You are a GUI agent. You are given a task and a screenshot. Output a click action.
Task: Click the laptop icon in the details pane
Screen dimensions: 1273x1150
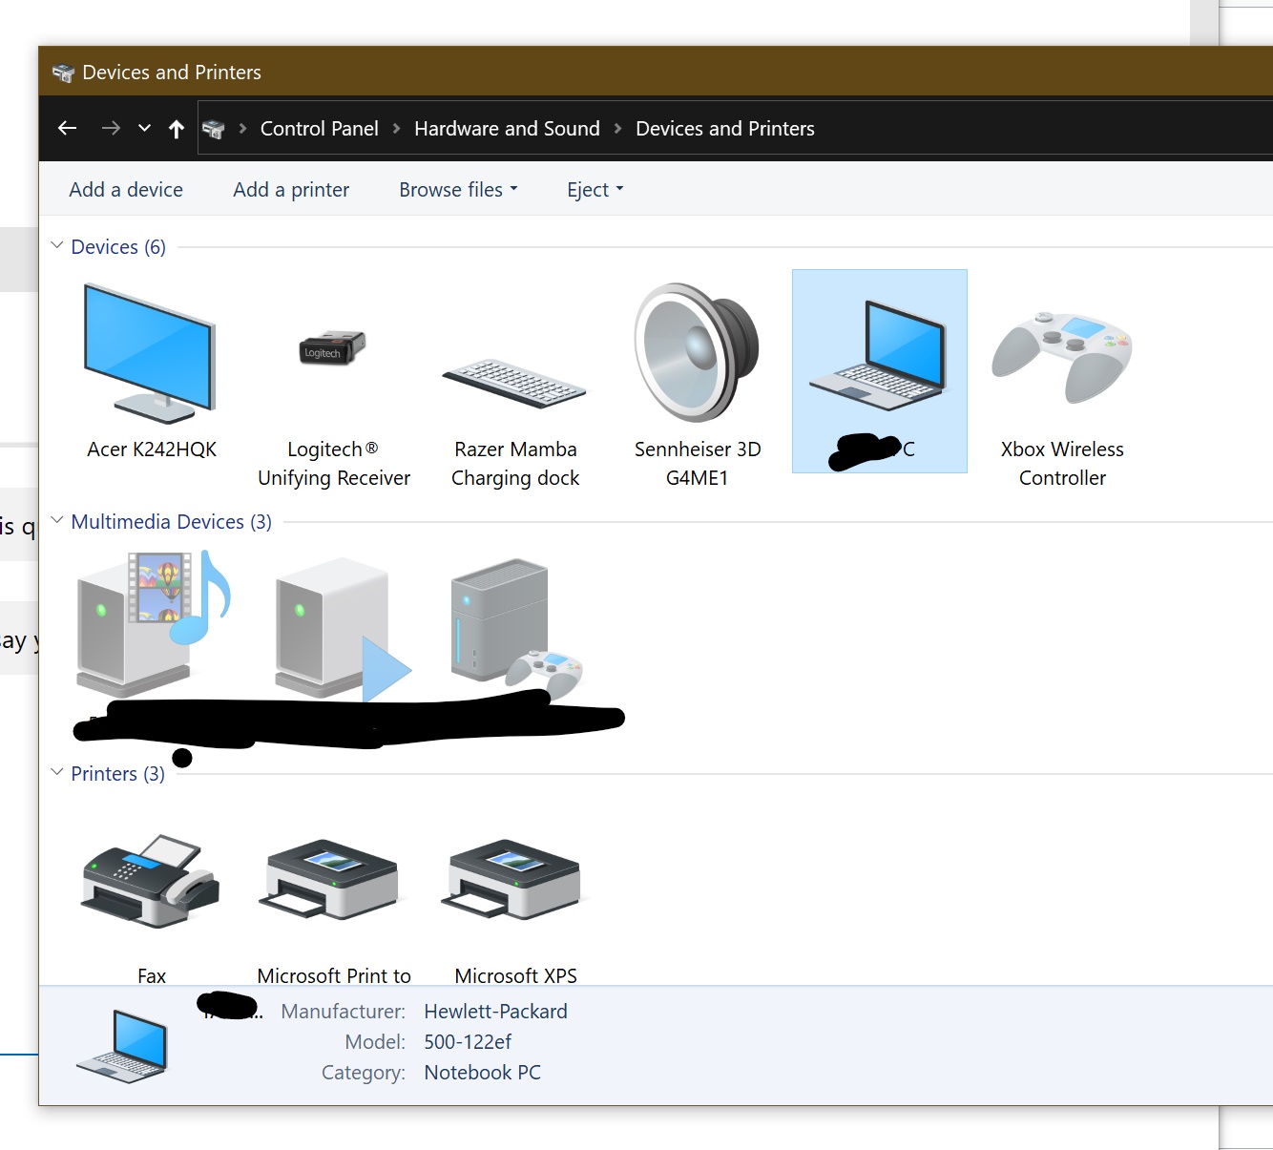[123, 1046]
